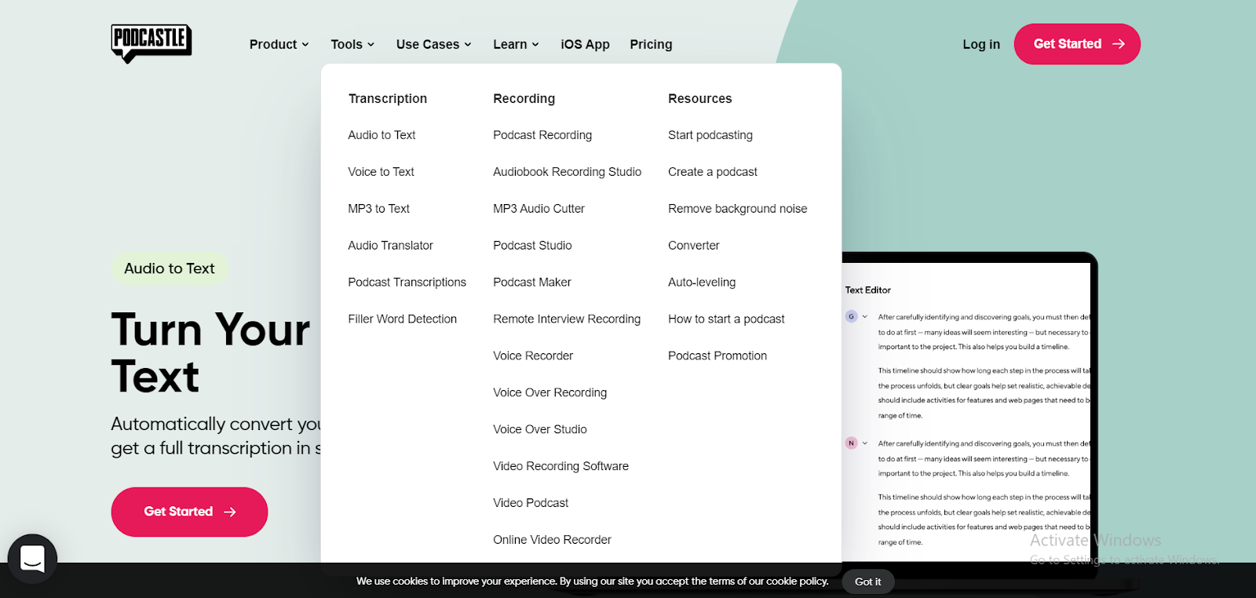This screenshot has width=1256, height=598.
Task: Open speaker G dropdown chevron
Action: tap(865, 317)
